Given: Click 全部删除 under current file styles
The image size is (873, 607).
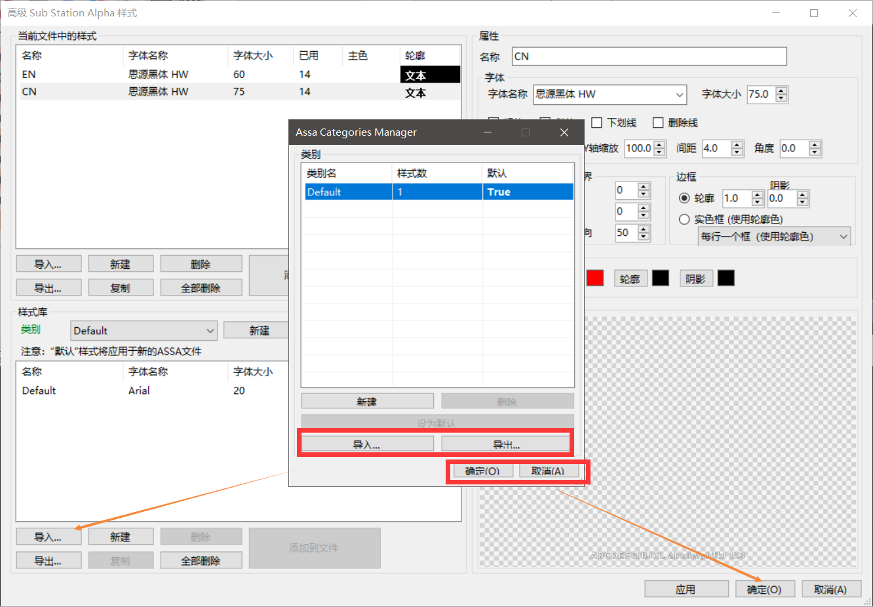Looking at the screenshot, I should tap(201, 287).
